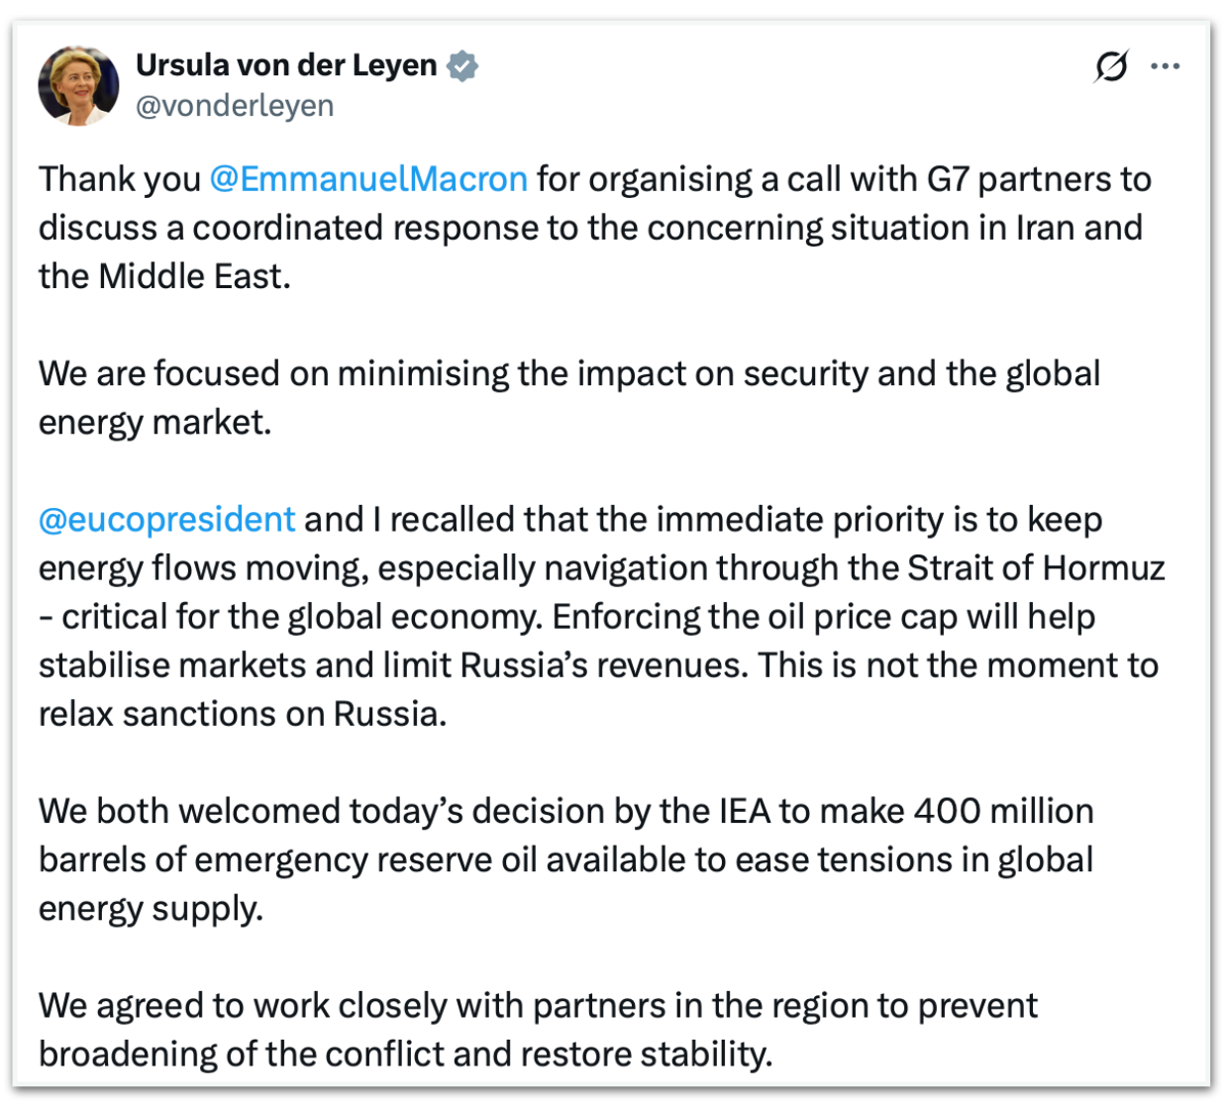Open Ursula von der Leyen's profile photo

point(78,85)
